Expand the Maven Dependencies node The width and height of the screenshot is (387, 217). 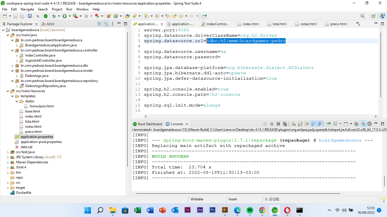click(8, 162)
